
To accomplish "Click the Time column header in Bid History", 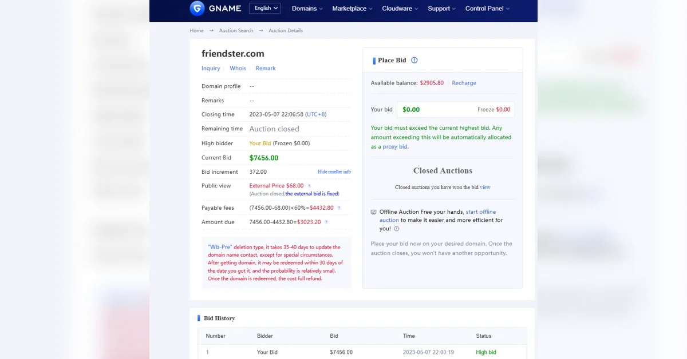I will (409, 336).
